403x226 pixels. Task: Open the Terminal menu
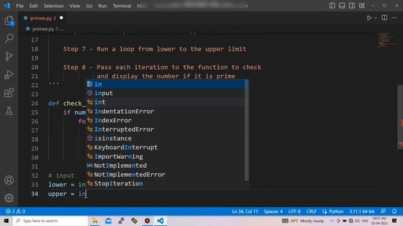[122, 6]
